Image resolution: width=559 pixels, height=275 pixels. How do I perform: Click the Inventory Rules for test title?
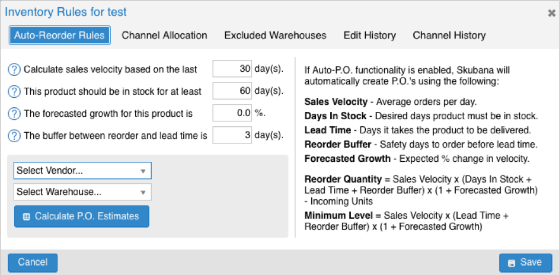tap(67, 12)
